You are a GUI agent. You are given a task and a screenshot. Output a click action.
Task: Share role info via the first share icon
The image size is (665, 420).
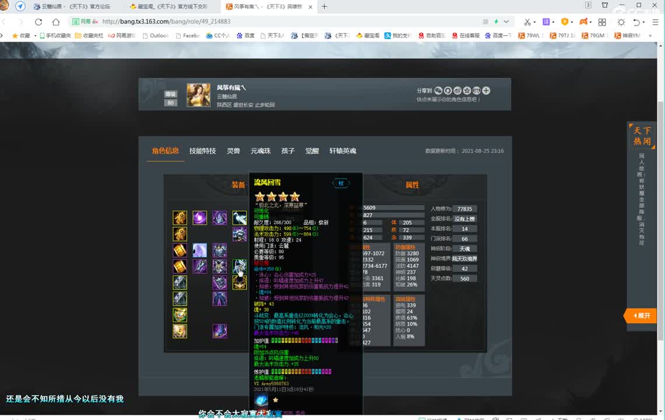click(438, 90)
